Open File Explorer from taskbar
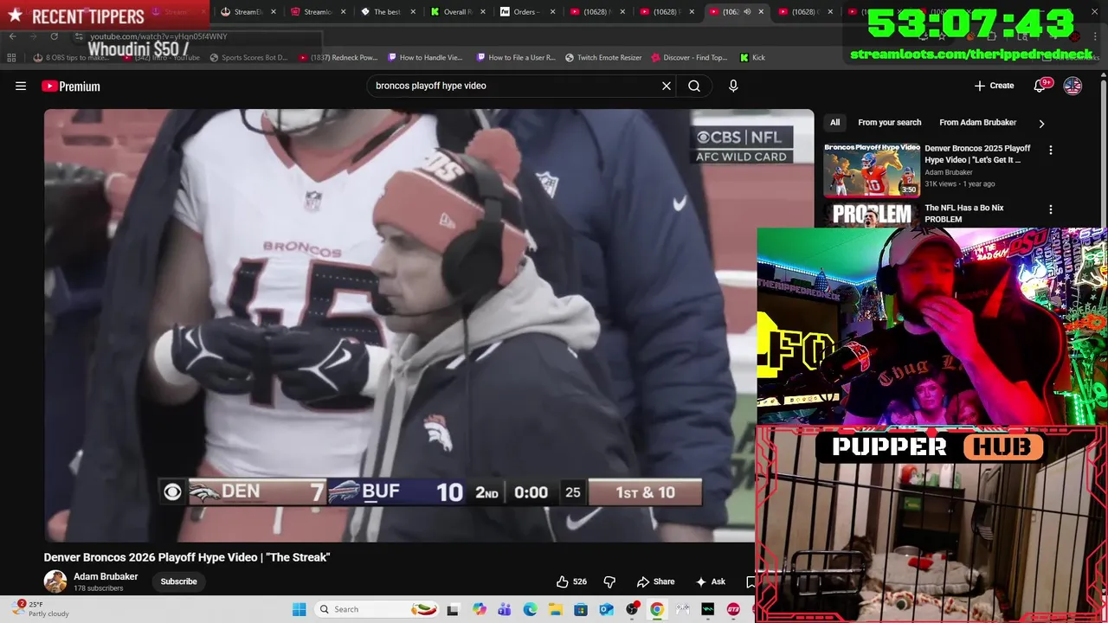Image resolution: width=1108 pixels, height=623 pixels. 555,610
